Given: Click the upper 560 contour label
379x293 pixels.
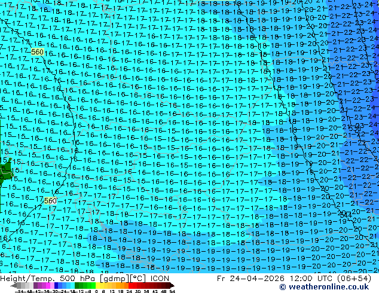Looking at the screenshot, I should coord(38,52).
